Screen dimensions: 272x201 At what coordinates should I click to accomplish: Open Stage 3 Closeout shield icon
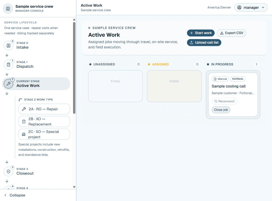pyautogui.click(x=8, y=171)
